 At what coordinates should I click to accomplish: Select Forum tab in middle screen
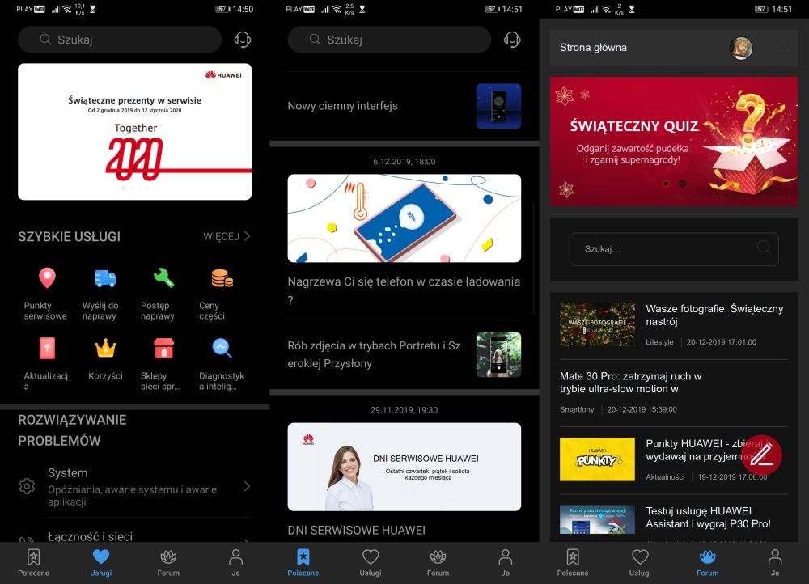(x=438, y=563)
